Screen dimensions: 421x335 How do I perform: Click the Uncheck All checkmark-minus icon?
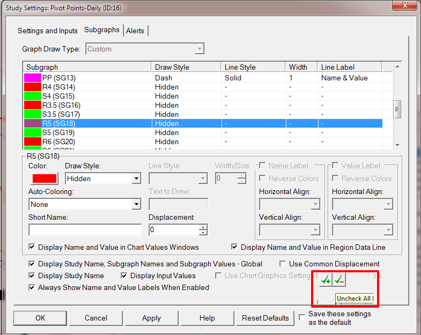tap(339, 280)
